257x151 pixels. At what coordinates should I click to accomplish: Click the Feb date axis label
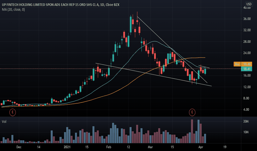click(x=109, y=147)
